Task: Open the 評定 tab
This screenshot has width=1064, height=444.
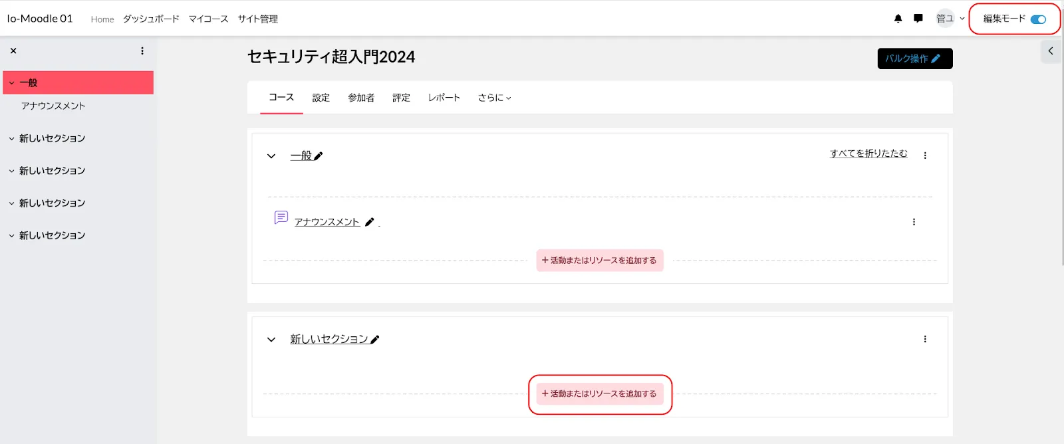Action: (401, 98)
